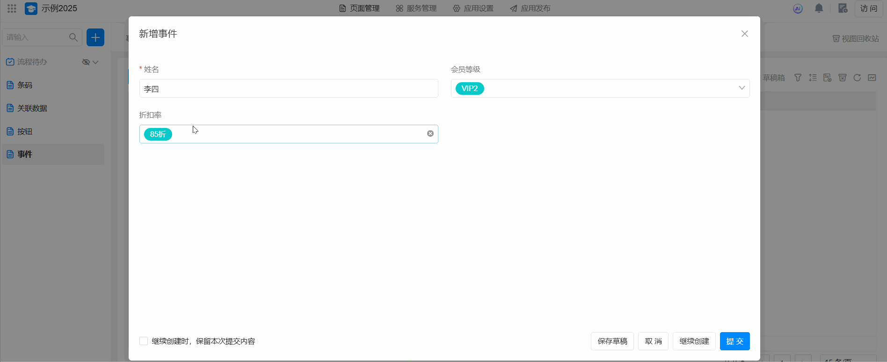This screenshot has width=887, height=362.
Task: Click the blue plus add button
Action: (x=95, y=37)
